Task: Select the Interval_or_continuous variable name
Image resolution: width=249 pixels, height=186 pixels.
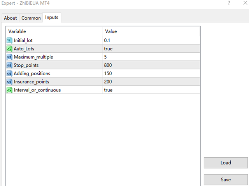Action: (x=37, y=90)
